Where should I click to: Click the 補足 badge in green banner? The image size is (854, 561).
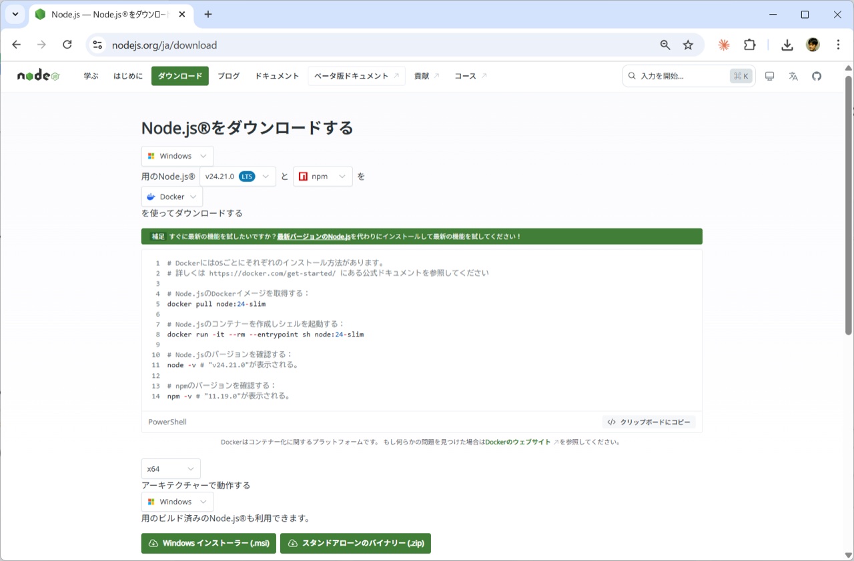[158, 237]
